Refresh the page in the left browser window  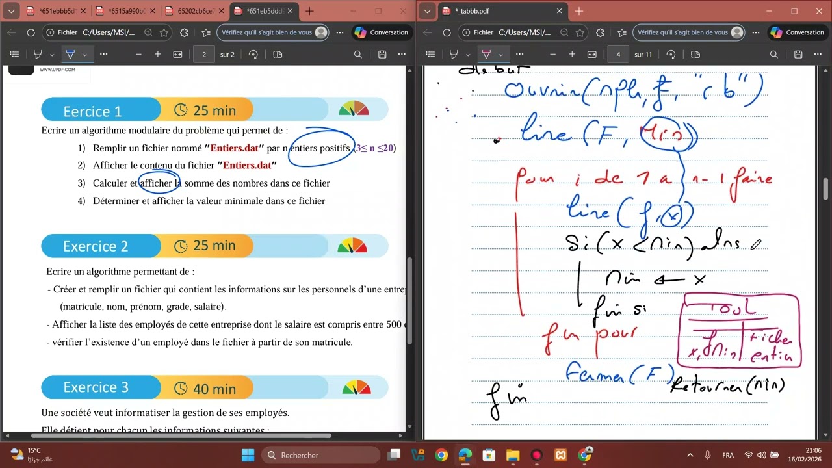point(31,32)
